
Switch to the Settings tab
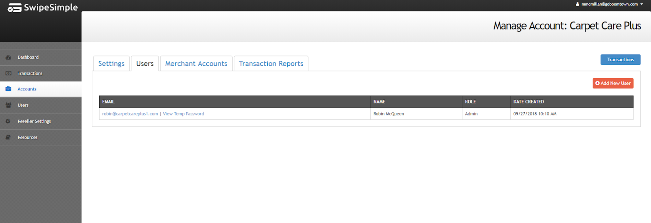click(x=111, y=64)
